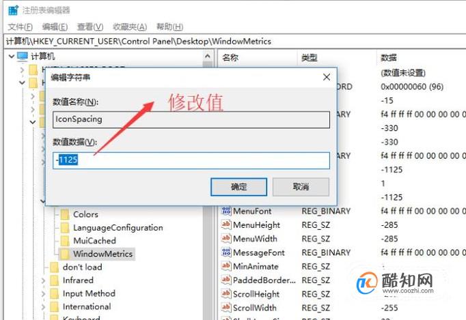Select the MuiCached key

coord(94,241)
